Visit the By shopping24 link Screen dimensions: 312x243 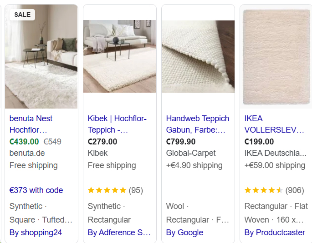[x=36, y=233]
